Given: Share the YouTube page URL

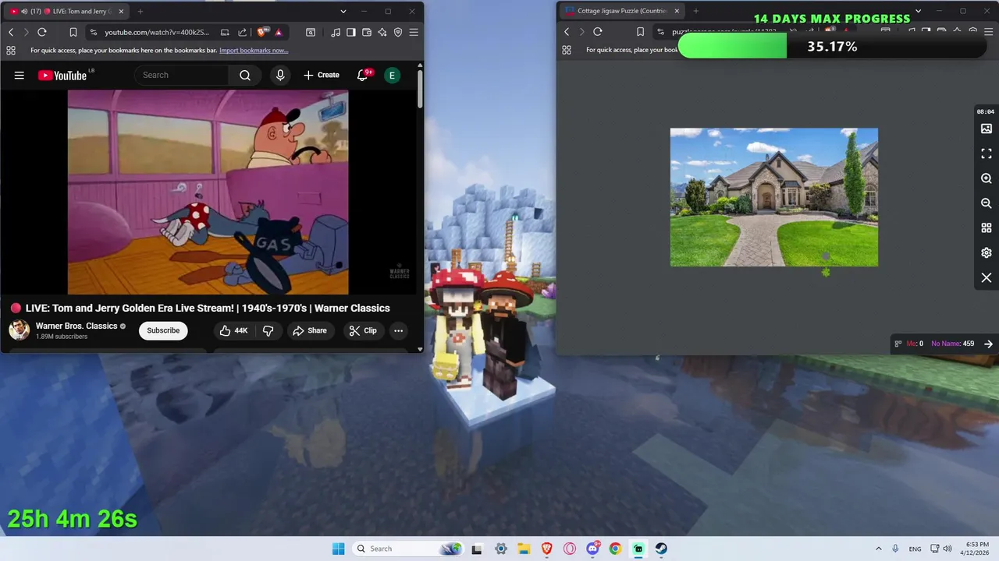Looking at the screenshot, I should 242,32.
